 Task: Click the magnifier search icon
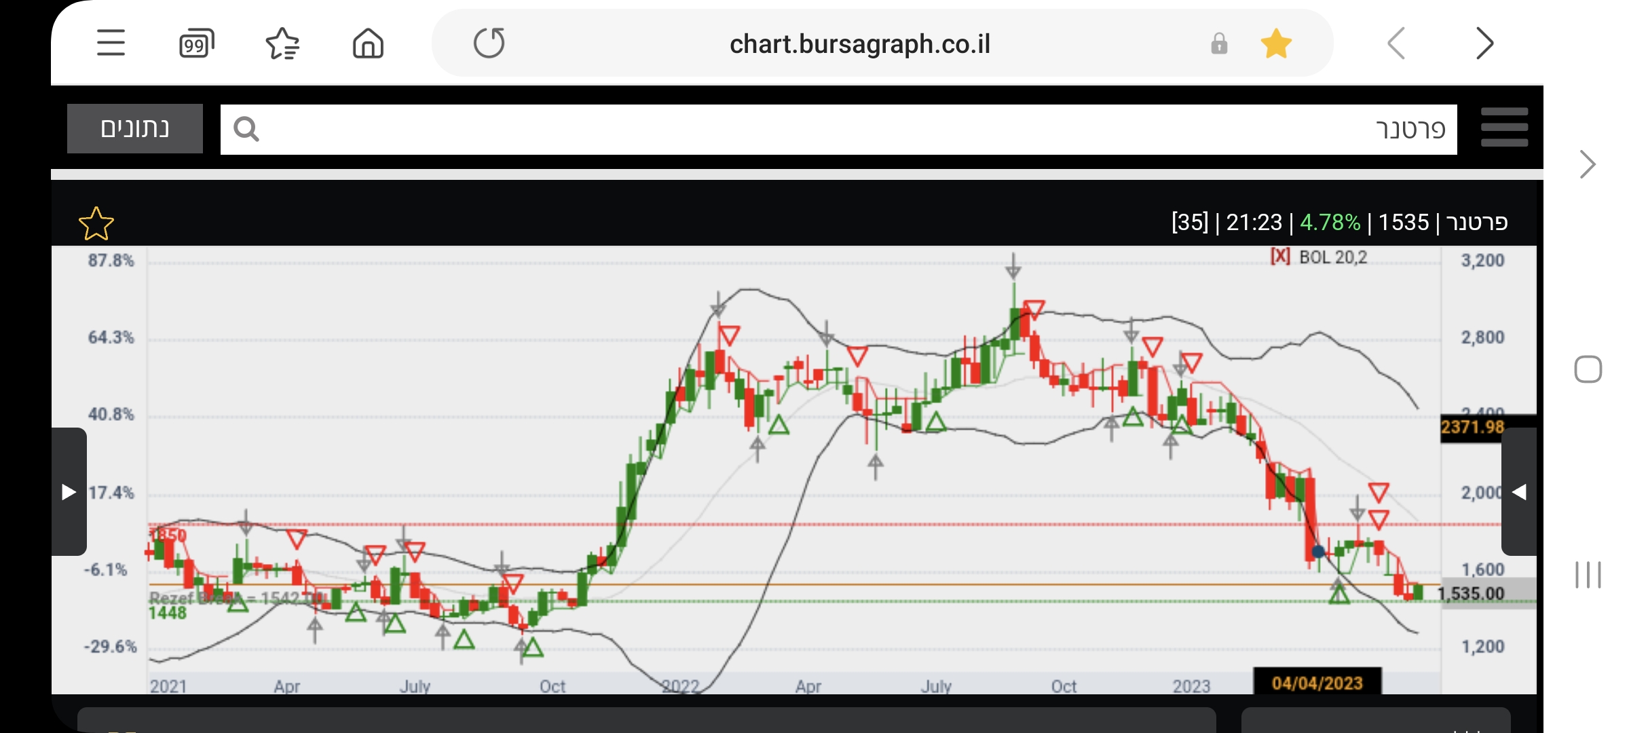pos(246,129)
